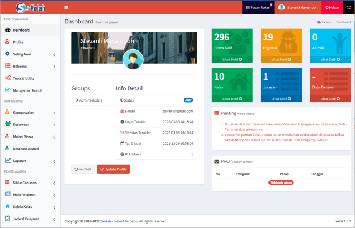Expand the Seting Awal menu
Viewport: 355px width, 228px height.
(54, 54)
